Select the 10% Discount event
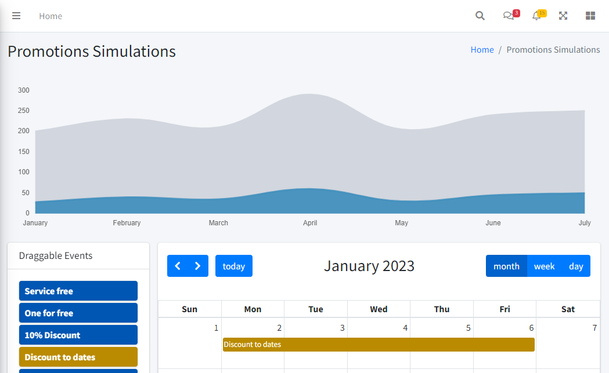The height and width of the screenshot is (373, 609). (78, 335)
